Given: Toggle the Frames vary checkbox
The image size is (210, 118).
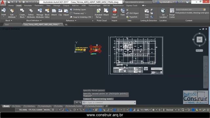Looking at the screenshot, I should (x=71, y=13).
